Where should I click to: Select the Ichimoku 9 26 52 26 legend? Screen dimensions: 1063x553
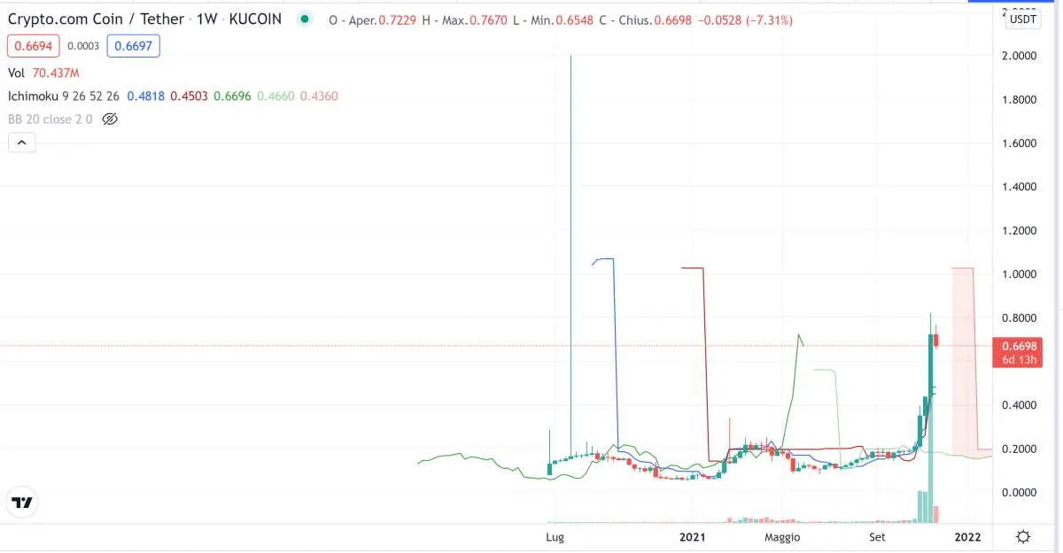tap(64, 96)
